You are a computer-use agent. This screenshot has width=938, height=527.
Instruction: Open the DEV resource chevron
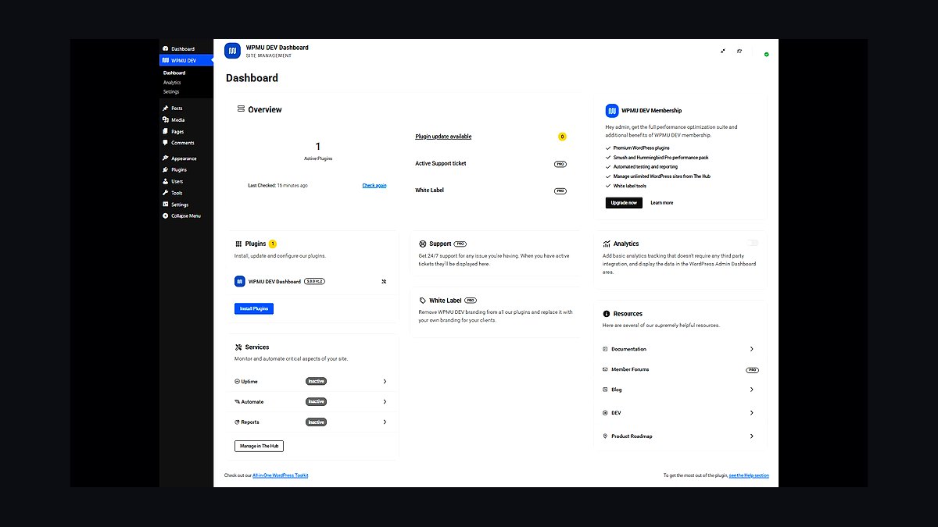tap(752, 413)
